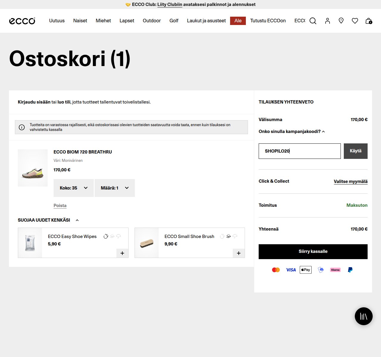Click the Käytä apply code button
The image size is (381, 357).
pyautogui.click(x=356, y=151)
